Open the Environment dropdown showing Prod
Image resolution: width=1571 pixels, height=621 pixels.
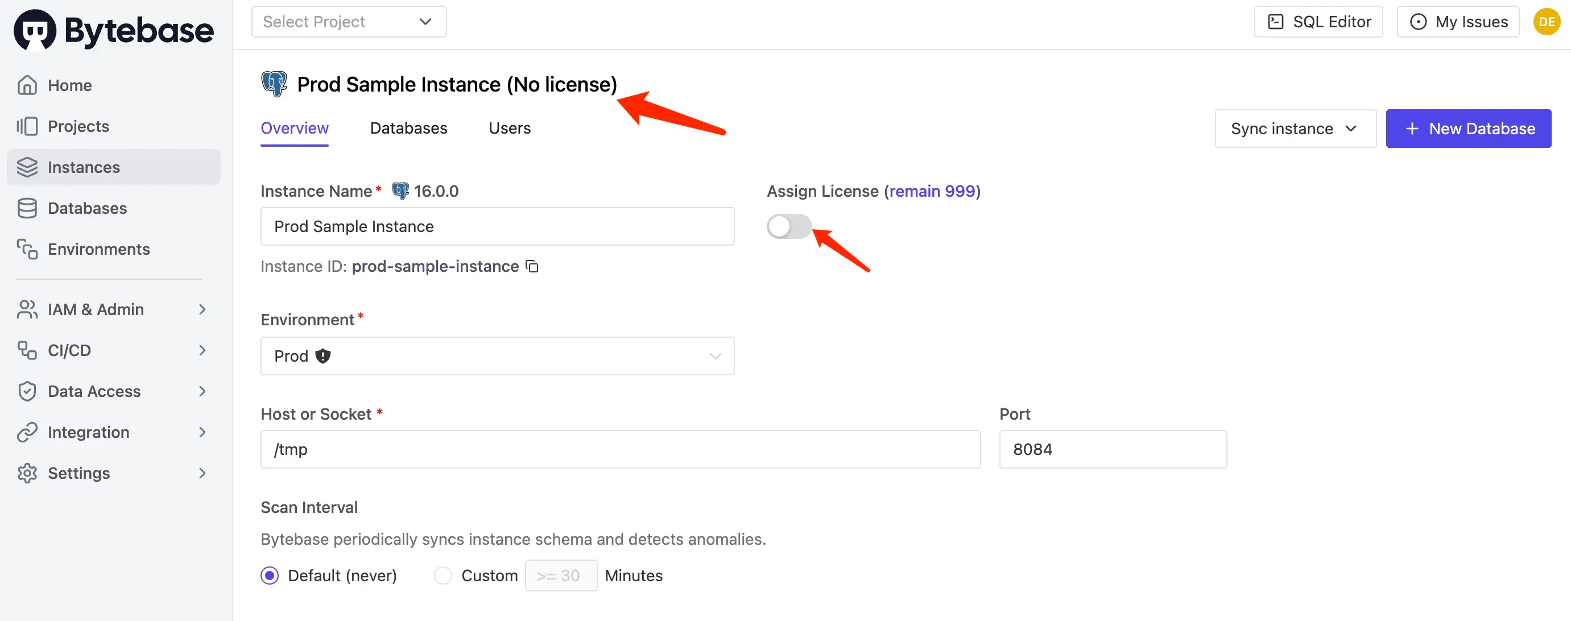pyautogui.click(x=497, y=355)
